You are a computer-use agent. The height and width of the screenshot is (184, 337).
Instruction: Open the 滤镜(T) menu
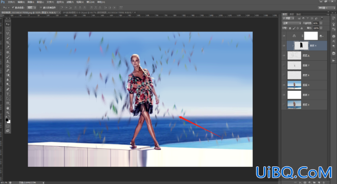pos(70,2)
